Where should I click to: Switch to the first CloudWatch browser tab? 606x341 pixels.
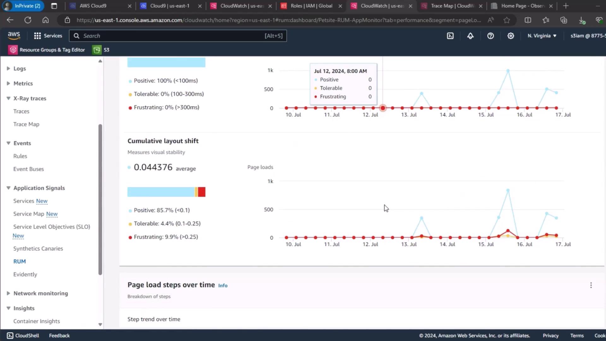[241, 6]
